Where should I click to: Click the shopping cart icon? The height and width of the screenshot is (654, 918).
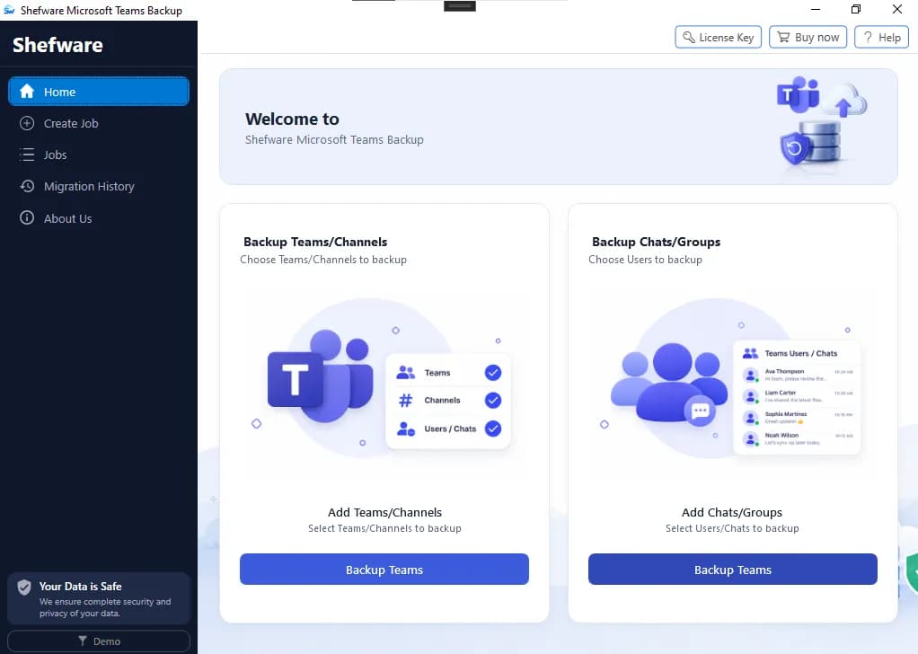[783, 38]
